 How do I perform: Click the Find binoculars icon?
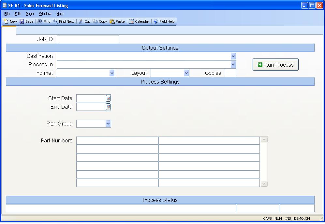pyautogui.click(x=40, y=21)
